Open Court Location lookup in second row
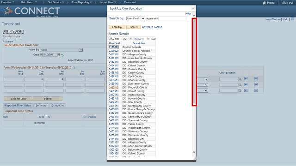This screenshot has width=296, height=166. [x=240, y=85]
